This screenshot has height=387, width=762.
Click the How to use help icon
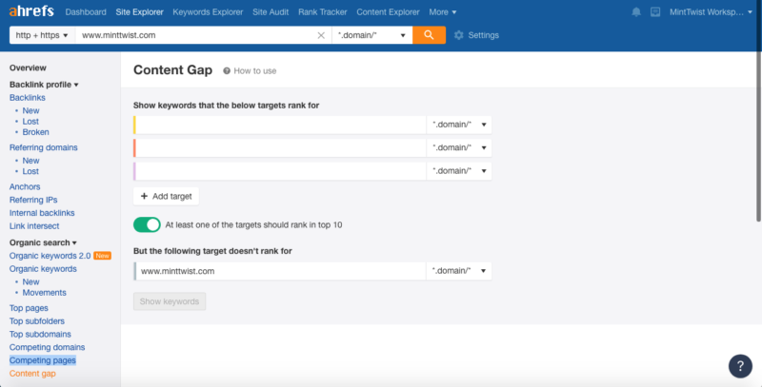point(227,70)
